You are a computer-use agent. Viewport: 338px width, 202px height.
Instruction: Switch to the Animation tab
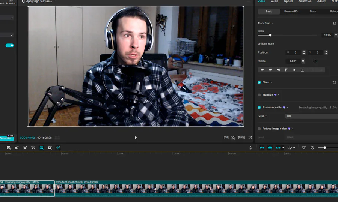pos(305,1)
